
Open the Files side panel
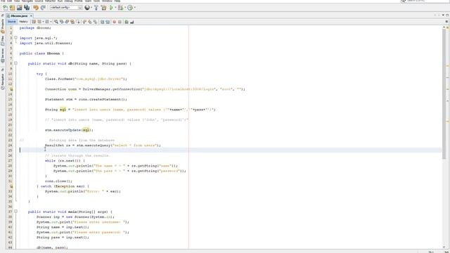click(3, 41)
